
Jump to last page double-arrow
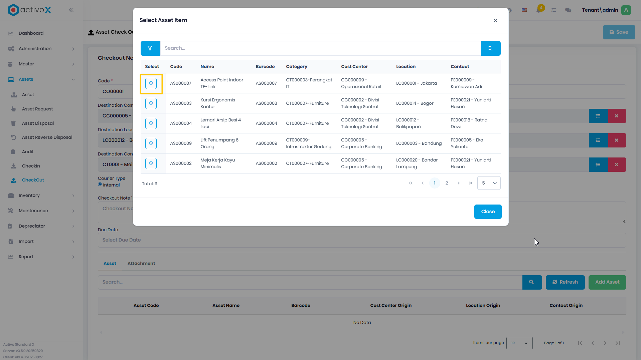pyautogui.click(x=471, y=183)
